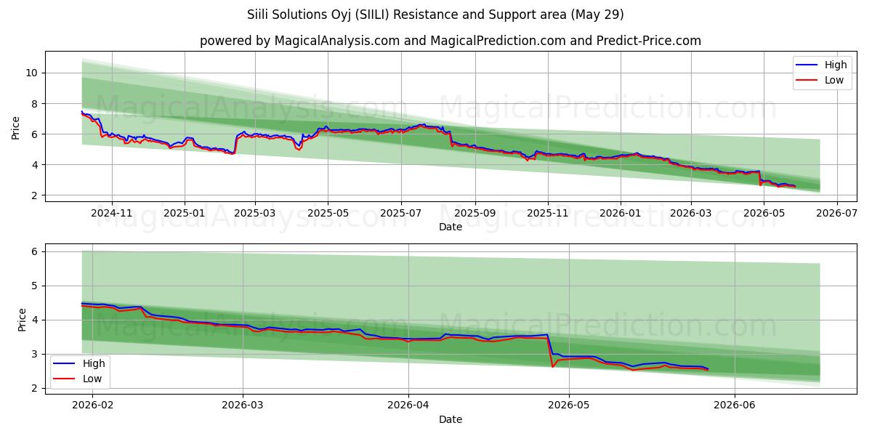Screen dimensions: 872x436
Task: Click the '2025-05' x-axis label on the top chart
Action: pos(328,214)
